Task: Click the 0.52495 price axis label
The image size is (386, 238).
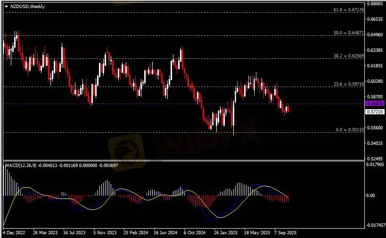Action: 375,159
